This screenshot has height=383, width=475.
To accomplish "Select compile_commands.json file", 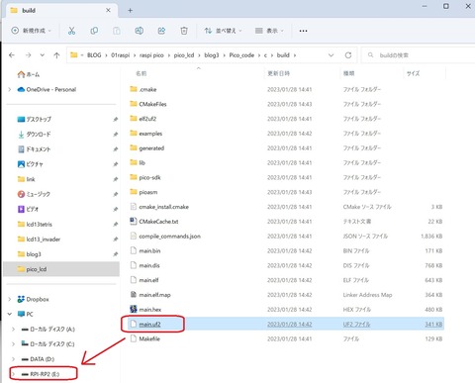I will pyautogui.click(x=165, y=237).
